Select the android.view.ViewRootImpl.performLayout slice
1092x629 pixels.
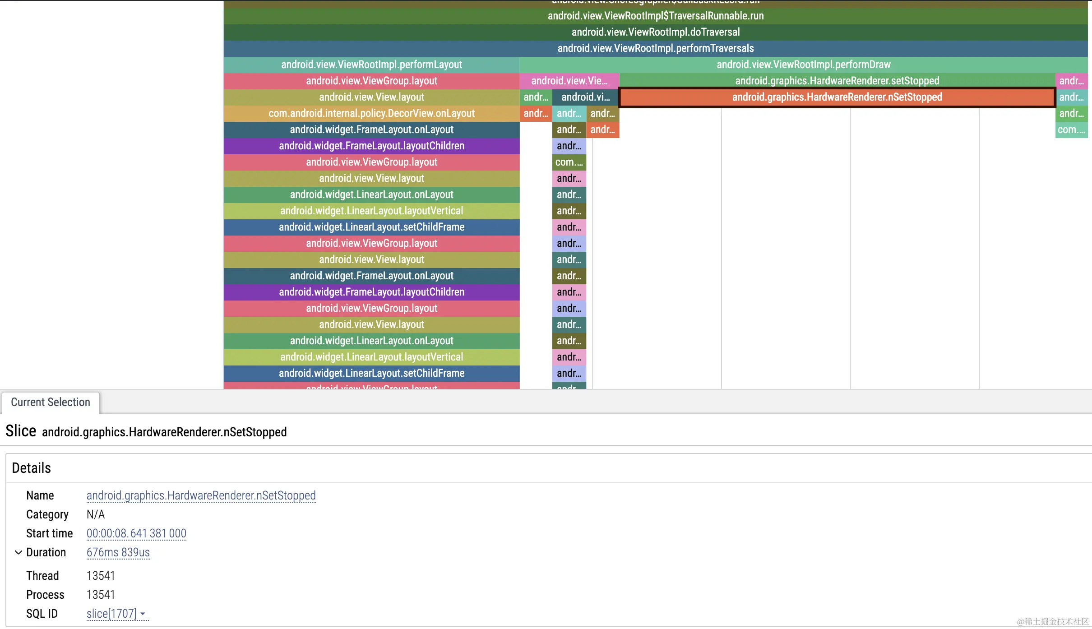click(x=371, y=64)
